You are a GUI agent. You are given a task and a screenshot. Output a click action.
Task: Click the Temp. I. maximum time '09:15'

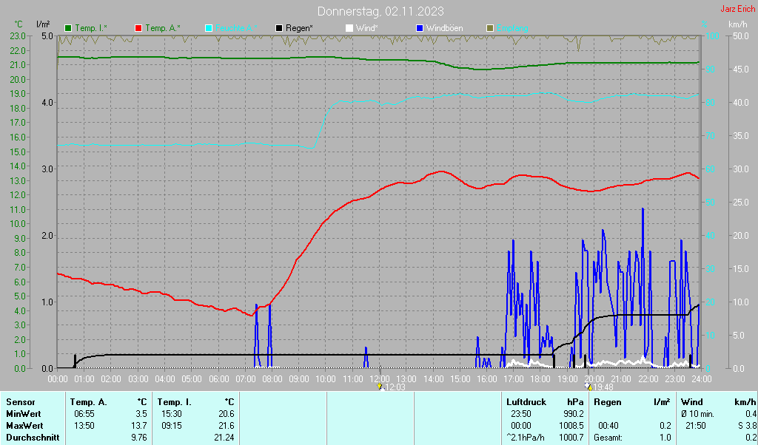click(171, 427)
